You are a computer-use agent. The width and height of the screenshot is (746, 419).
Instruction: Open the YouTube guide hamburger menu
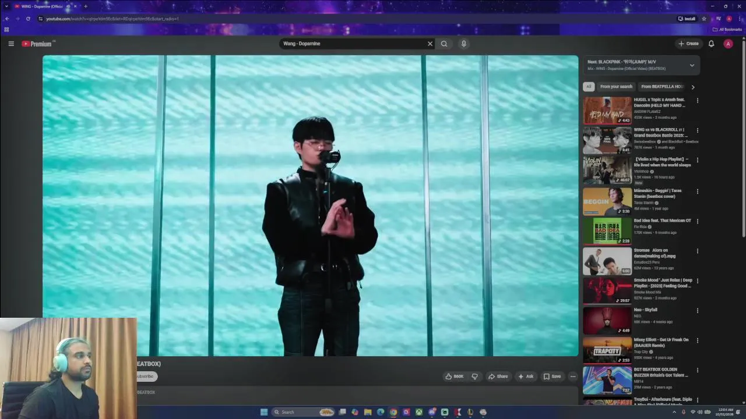tap(11, 44)
